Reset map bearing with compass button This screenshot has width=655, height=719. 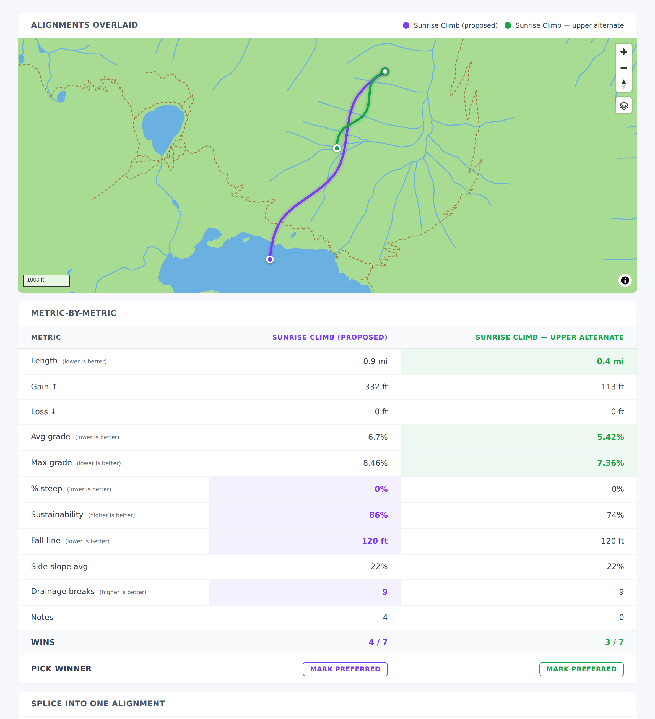(x=623, y=84)
